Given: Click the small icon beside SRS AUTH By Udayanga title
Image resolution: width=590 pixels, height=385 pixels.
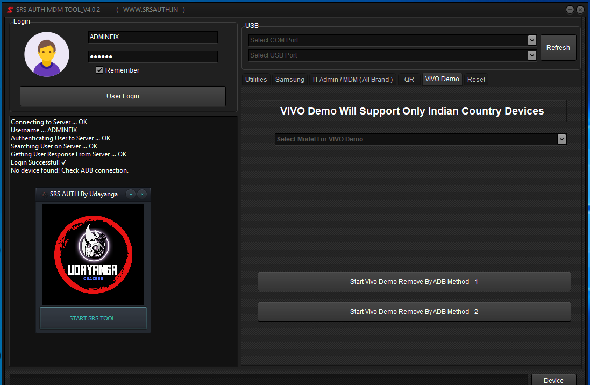Looking at the screenshot, I should (x=44, y=194).
